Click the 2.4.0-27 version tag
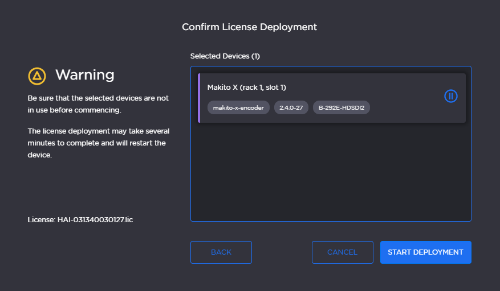 pyautogui.click(x=291, y=107)
